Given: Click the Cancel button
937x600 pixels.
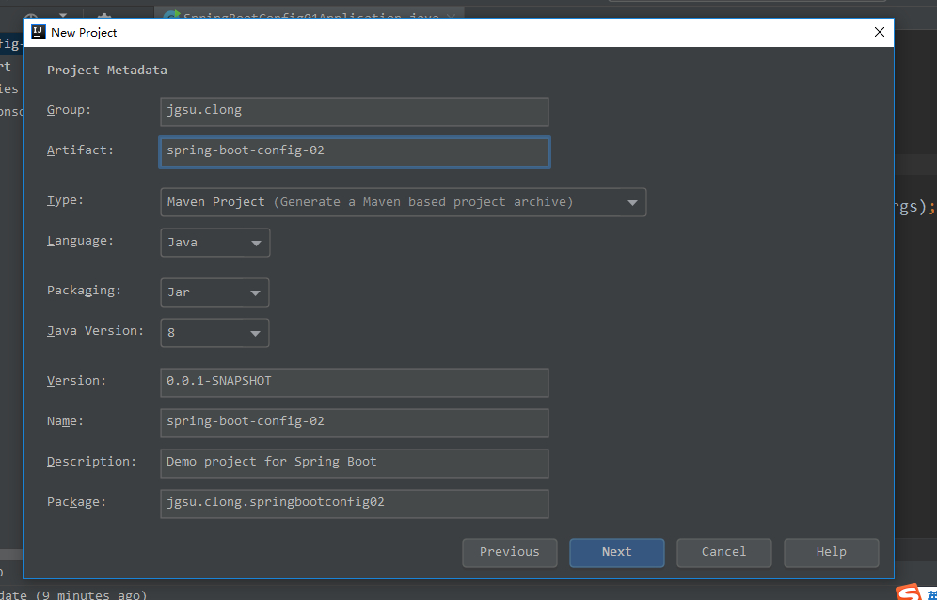Looking at the screenshot, I should pyautogui.click(x=723, y=553).
